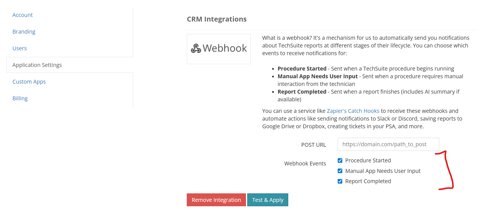Select the Application Settings tab

pos(37,65)
